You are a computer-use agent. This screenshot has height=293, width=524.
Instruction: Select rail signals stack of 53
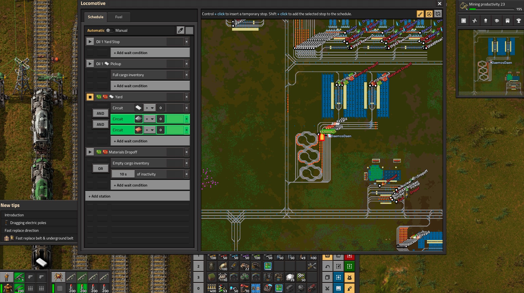(x=223, y=288)
